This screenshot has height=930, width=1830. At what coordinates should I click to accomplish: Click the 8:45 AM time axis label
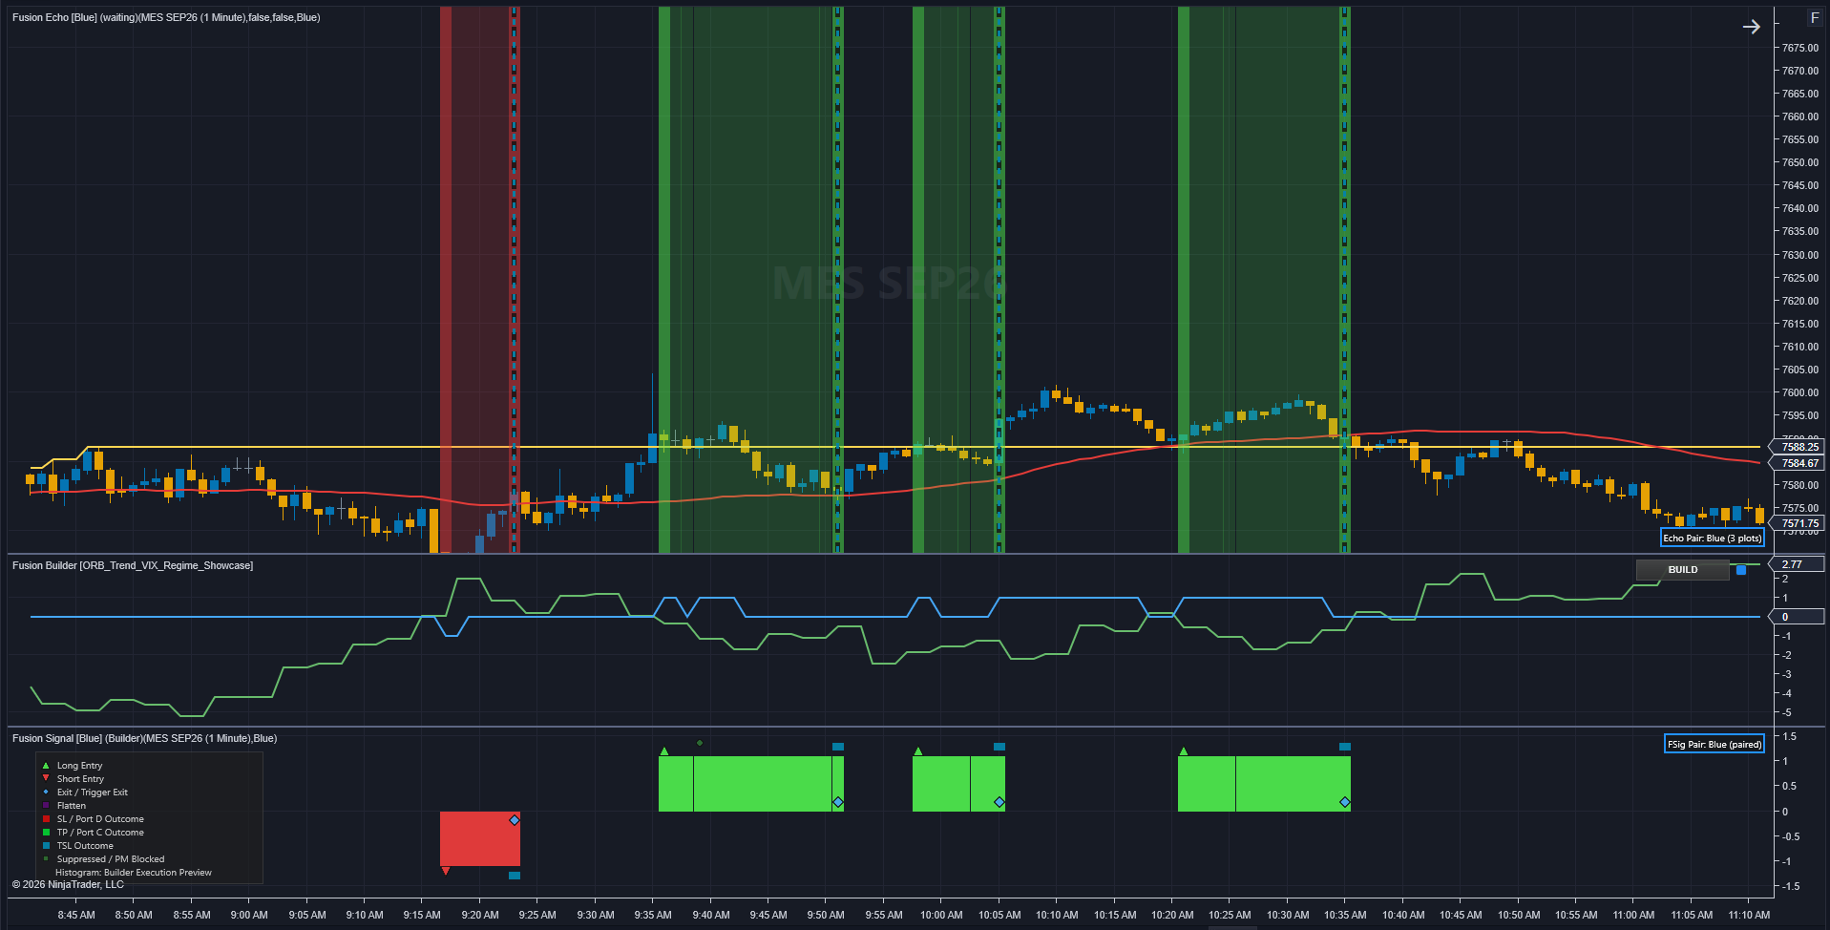[x=76, y=915]
